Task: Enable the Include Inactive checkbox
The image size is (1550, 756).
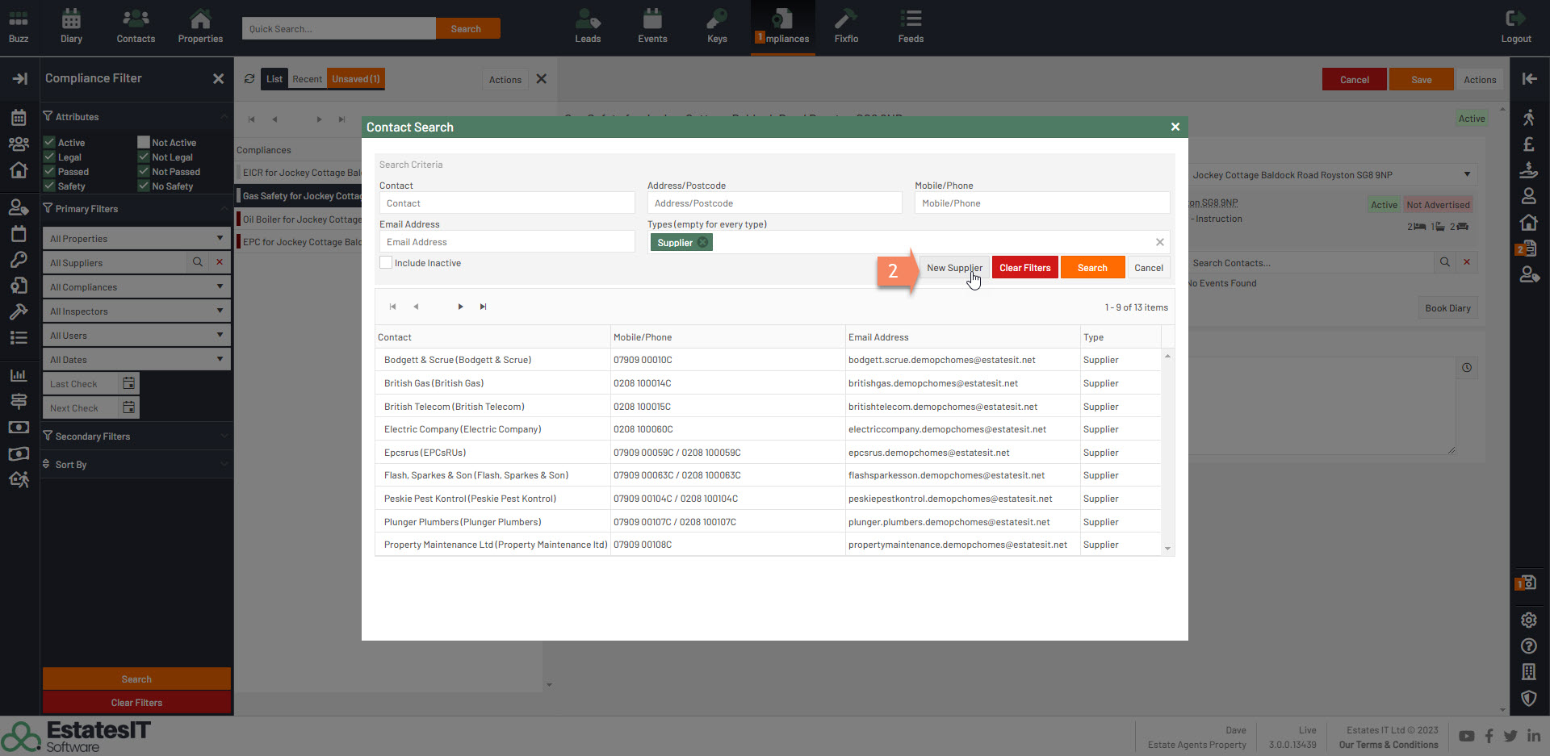Action: click(x=386, y=263)
